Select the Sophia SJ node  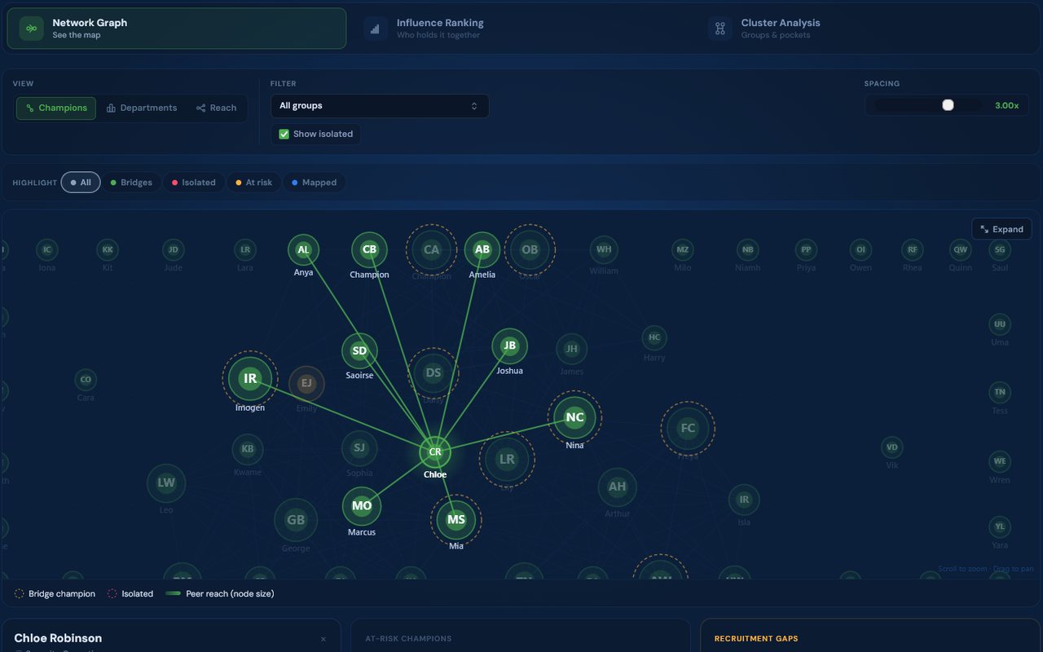[359, 447]
